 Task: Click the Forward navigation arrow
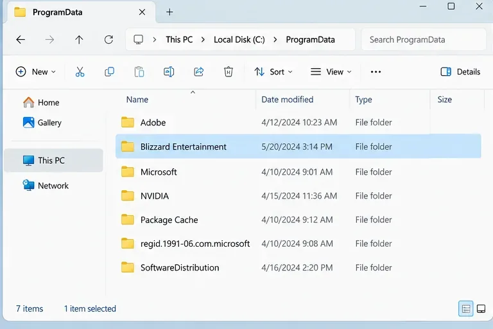click(x=49, y=40)
